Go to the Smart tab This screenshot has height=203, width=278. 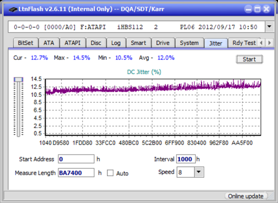click(x=138, y=43)
